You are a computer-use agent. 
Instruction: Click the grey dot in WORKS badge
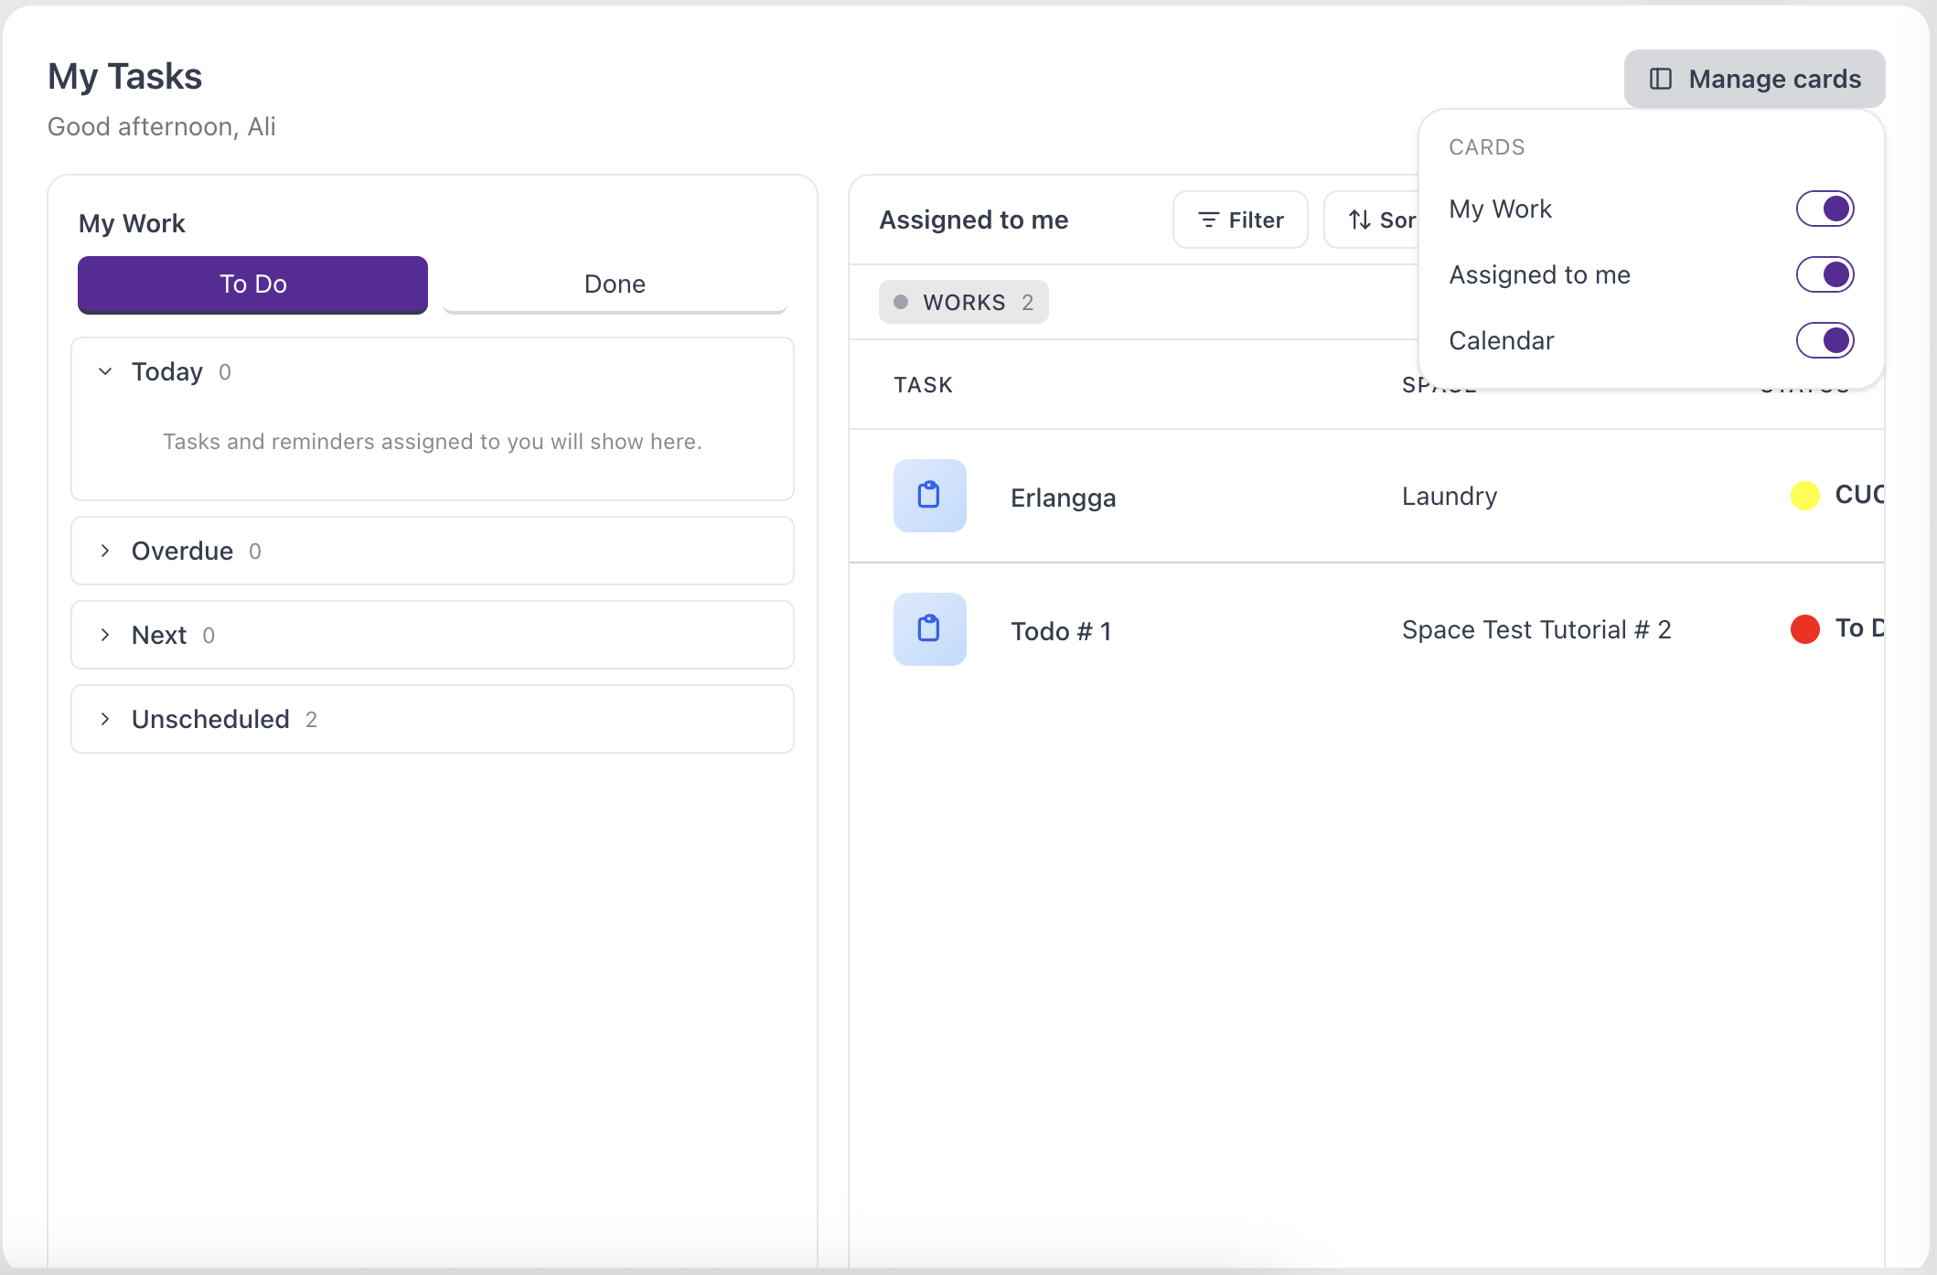click(901, 302)
